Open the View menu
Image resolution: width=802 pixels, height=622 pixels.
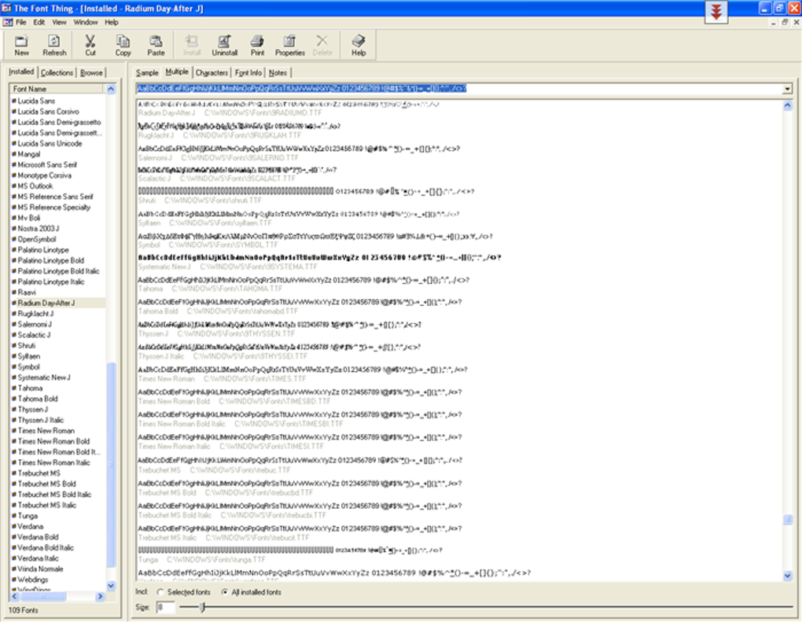[x=59, y=23]
